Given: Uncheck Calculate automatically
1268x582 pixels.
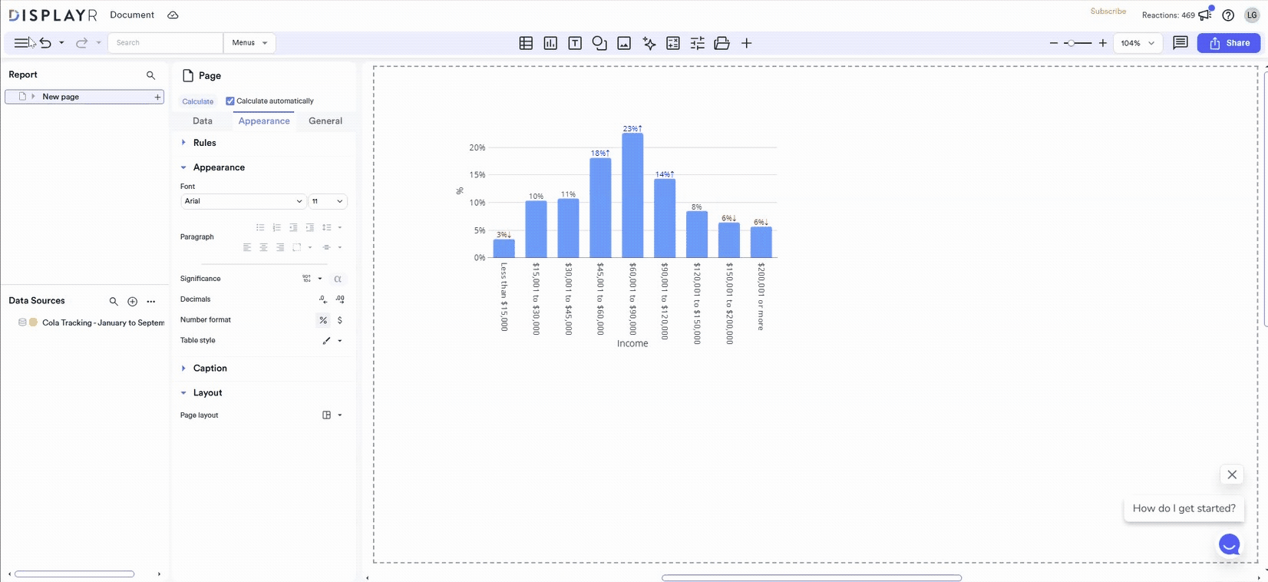Looking at the screenshot, I should [230, 101].
